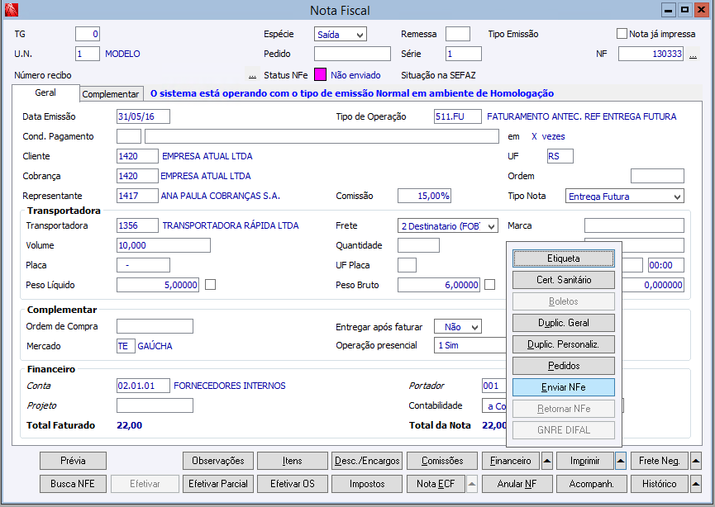Screen dimensions: 715x507
Task: Click the arrow button beside Imprimir
Action: (x=620, y=461)
